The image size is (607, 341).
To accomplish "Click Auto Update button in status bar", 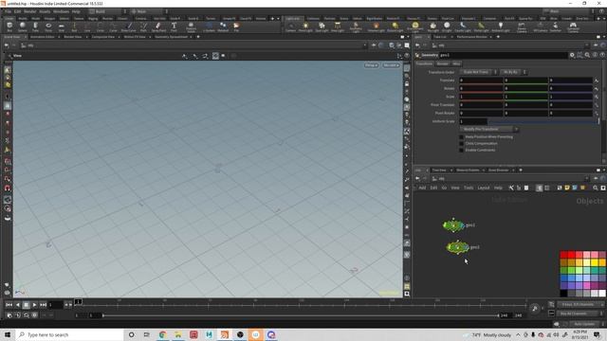I will (584, 324).
